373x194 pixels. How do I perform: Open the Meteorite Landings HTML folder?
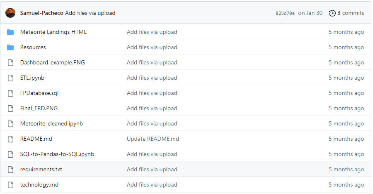pos(53,32)
